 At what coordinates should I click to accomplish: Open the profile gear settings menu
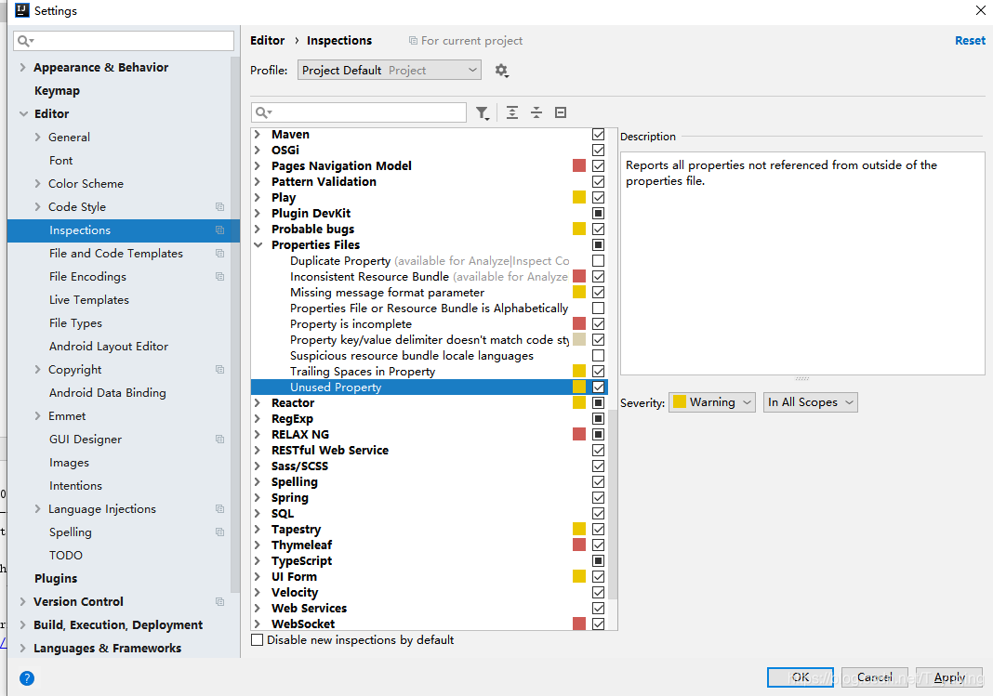[x=501, y=71]
